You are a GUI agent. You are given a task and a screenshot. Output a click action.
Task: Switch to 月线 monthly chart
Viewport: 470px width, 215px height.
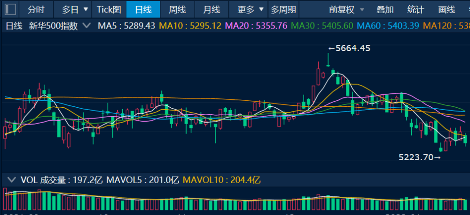(x=211, y=9)
